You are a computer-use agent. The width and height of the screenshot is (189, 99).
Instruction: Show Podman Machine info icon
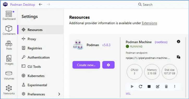click(x=179, y=42)
